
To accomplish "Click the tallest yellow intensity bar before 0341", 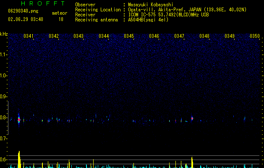I will [x=19, y=159].
